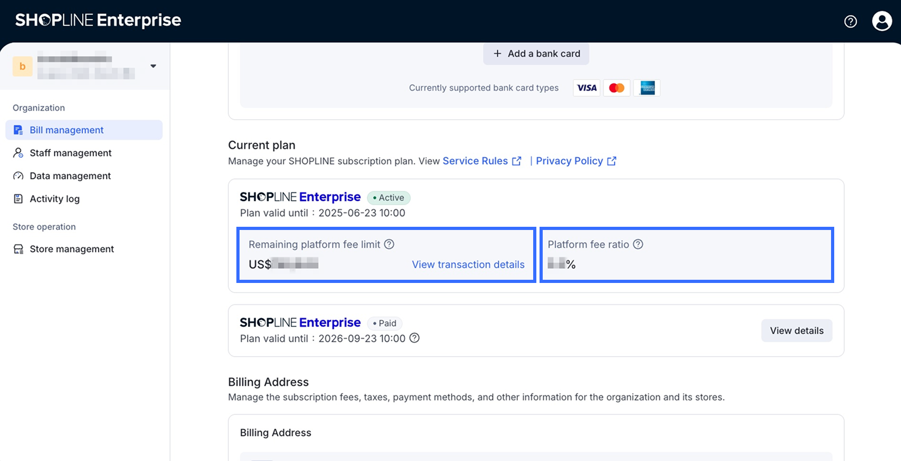This screenshot has width=901, height=461.
Task: Click info icon next to Platform fee ratio
Action: 638,244
